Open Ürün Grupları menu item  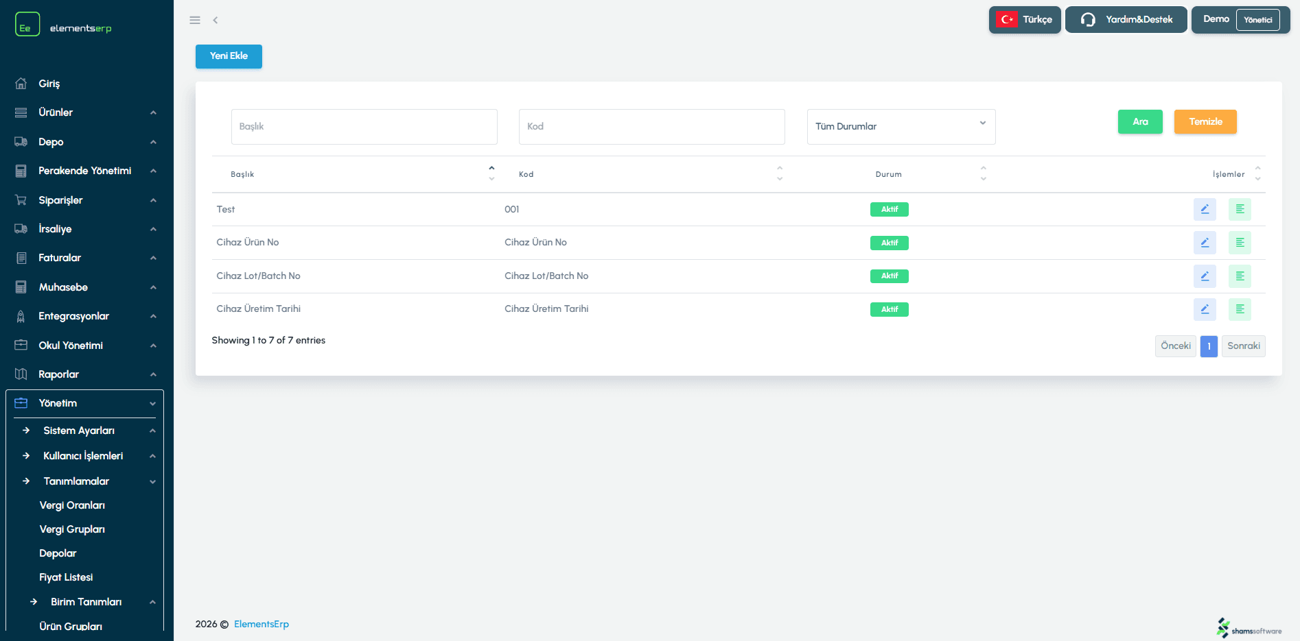pos(71,627)
